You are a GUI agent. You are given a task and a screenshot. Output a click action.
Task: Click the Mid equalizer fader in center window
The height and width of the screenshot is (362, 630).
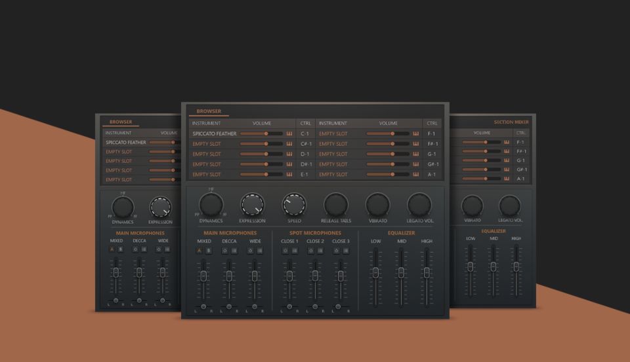401,273
